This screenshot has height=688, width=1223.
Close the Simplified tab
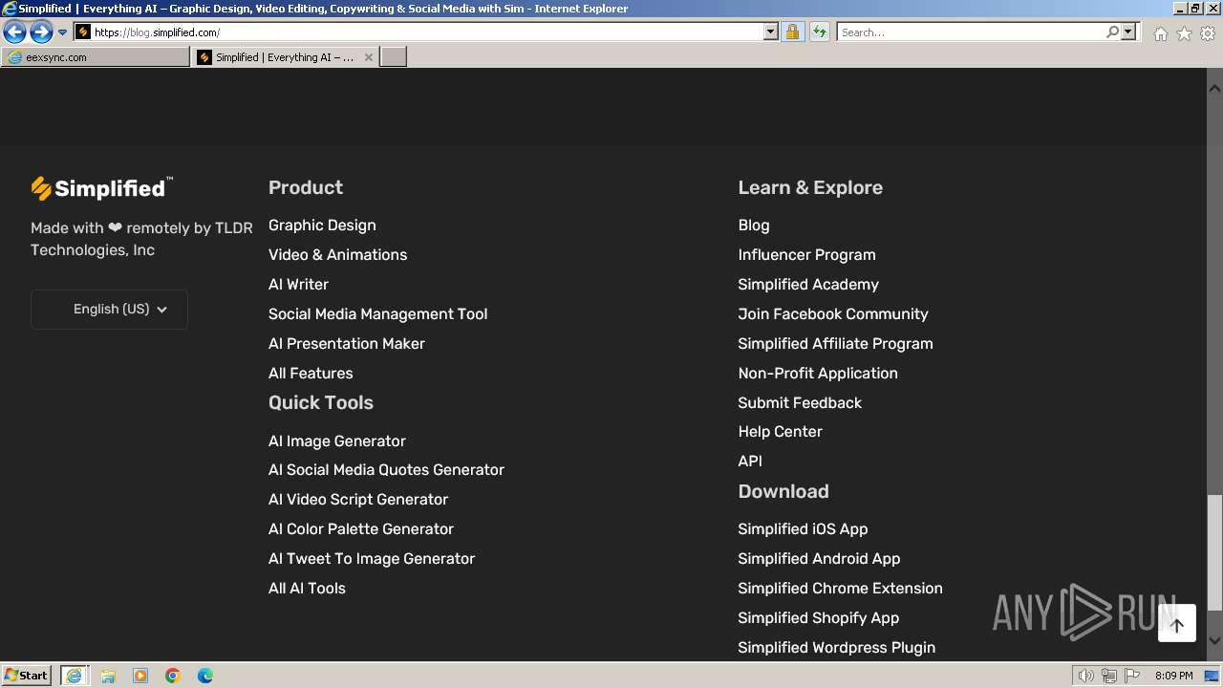(x=369, y=57)
